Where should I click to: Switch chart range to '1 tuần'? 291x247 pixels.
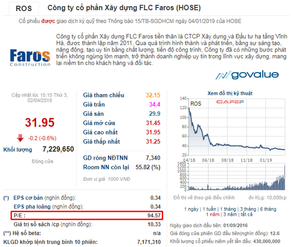pos(209,209)
